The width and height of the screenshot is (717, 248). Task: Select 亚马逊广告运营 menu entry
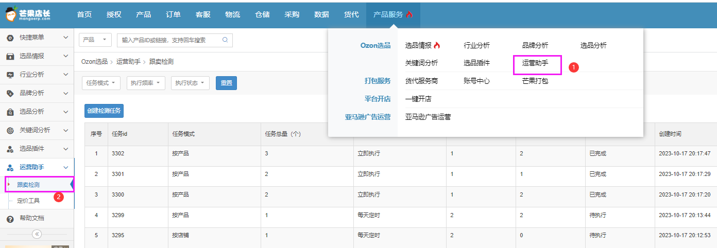428,117
